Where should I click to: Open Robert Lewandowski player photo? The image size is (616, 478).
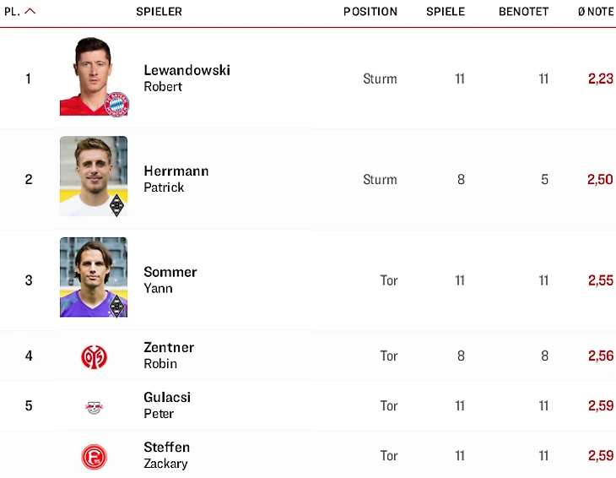tap(94, 76)
